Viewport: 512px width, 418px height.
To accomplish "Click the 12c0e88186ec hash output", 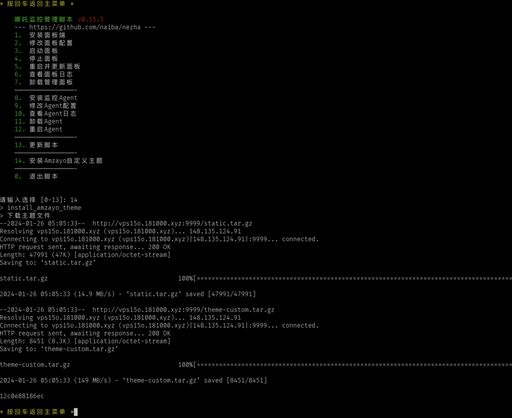I will (x=22, y=396).
